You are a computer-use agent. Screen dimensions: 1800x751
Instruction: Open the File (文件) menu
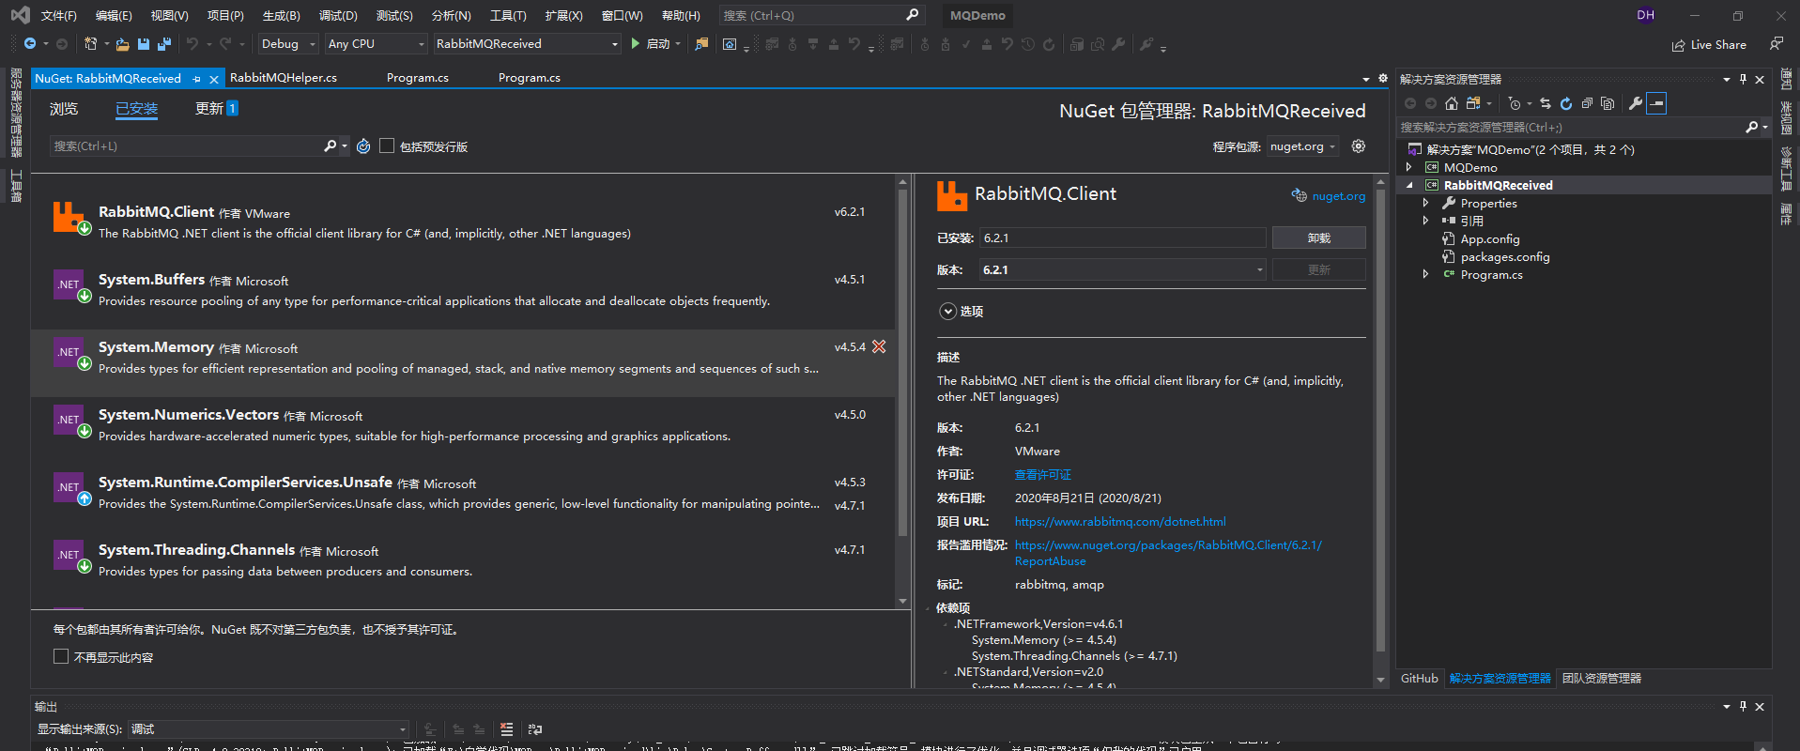tap(58, 16)
